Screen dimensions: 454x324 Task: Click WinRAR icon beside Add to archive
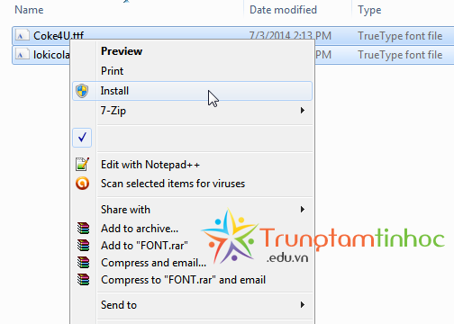point(83,228)
